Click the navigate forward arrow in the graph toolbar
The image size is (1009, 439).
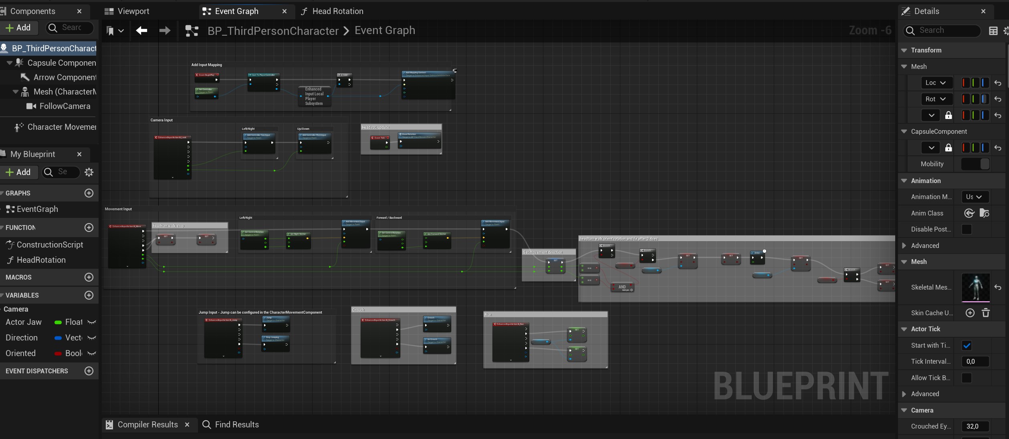[165, 30]
